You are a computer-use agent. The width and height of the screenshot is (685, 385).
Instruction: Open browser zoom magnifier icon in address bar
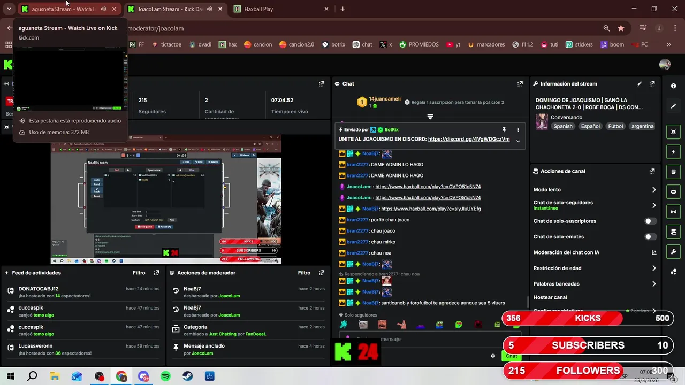click(x=606, y=28)
